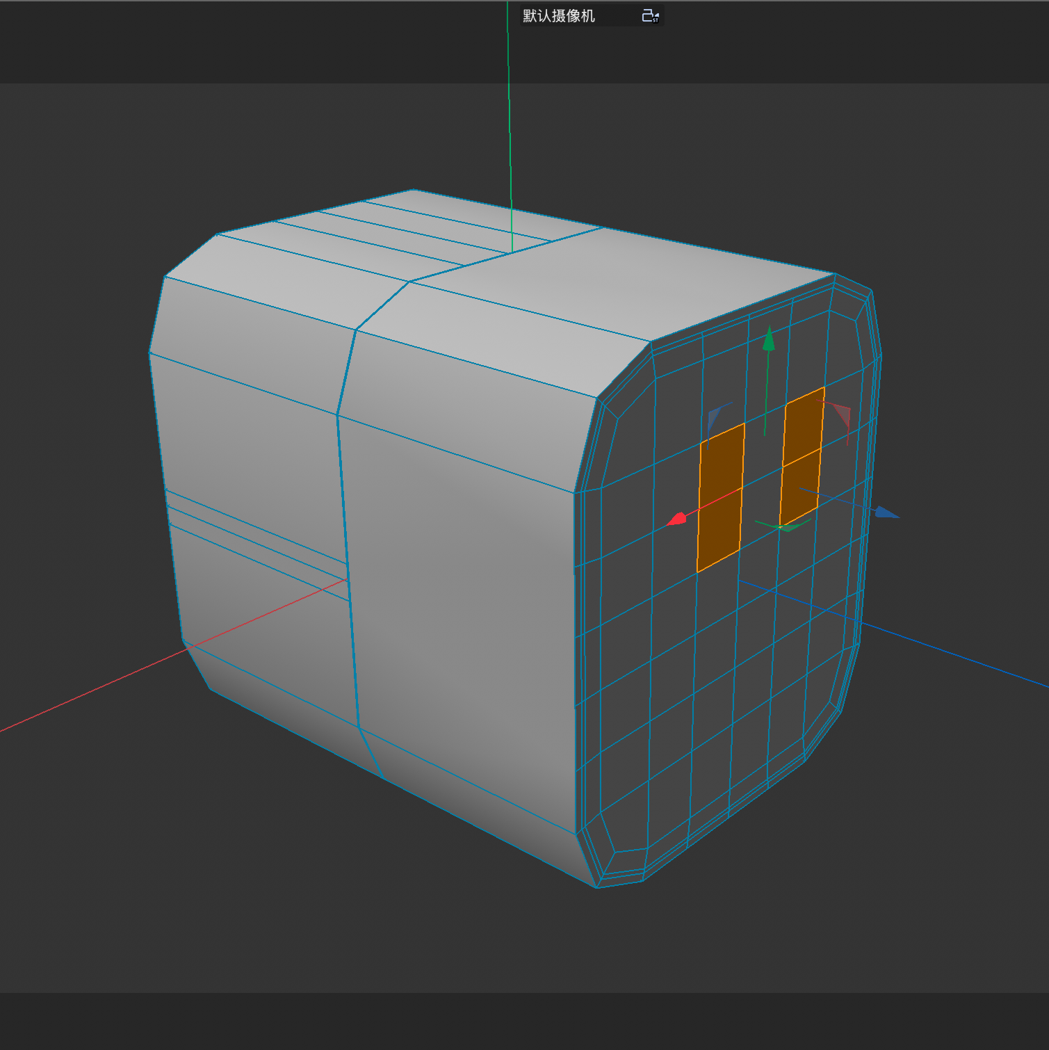This screenshot has width=1049, height=1050.
Task: Click the green Y-axis gizmo arrow
Action: pos(768,339)
